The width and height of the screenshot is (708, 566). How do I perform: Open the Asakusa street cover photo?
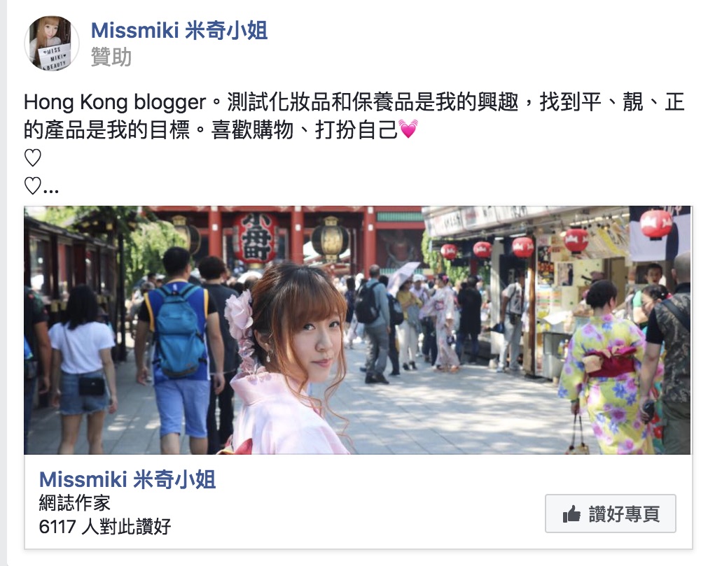point(357,330)
